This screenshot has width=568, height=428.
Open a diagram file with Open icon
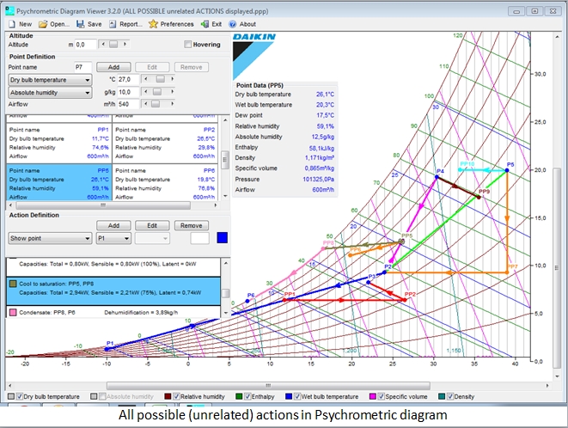pos(43,24)
